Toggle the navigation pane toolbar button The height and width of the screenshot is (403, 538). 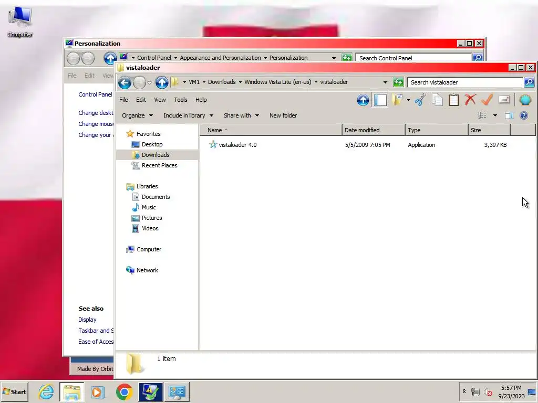click(380, 100)
